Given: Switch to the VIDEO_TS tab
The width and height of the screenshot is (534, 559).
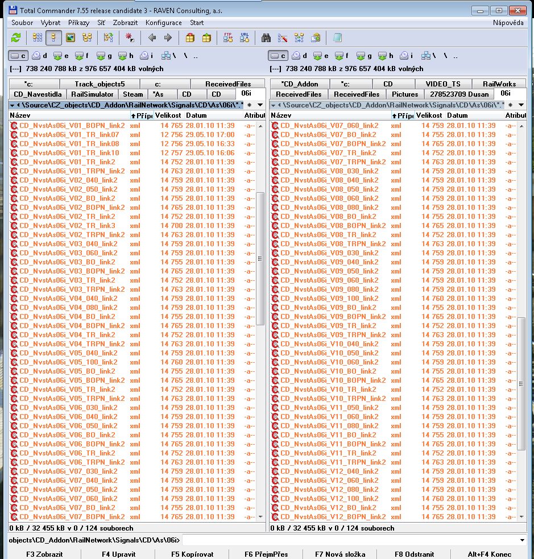Looking at the screenshot, I should 443,84.
